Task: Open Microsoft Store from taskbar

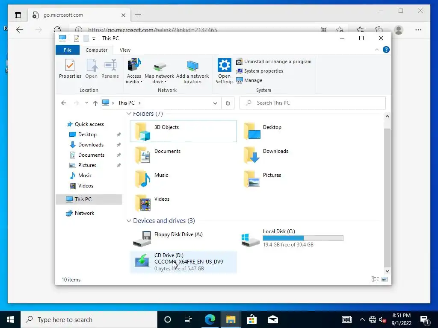Action: (252, 319)
